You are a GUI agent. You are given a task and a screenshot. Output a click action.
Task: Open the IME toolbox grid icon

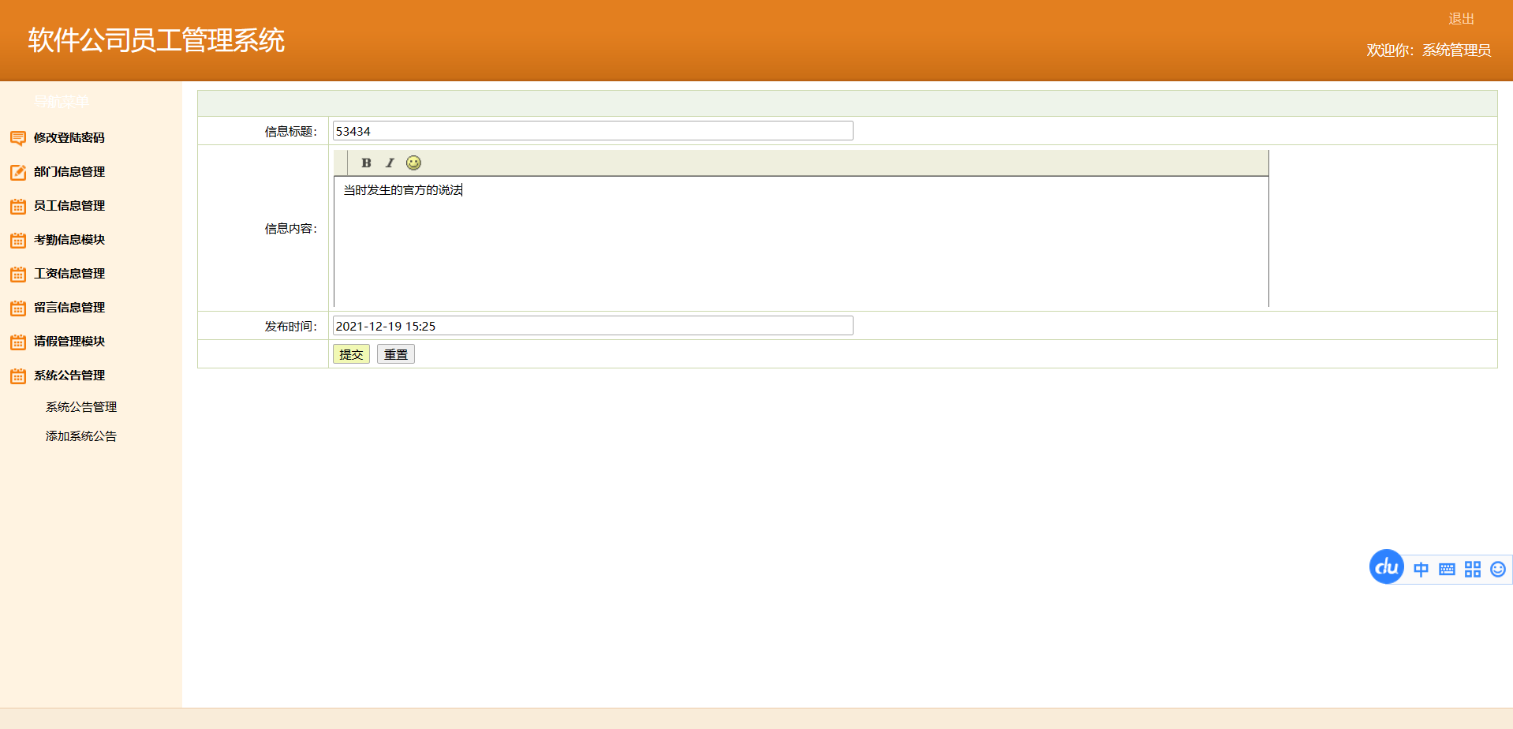click(x=1473, y=570)
